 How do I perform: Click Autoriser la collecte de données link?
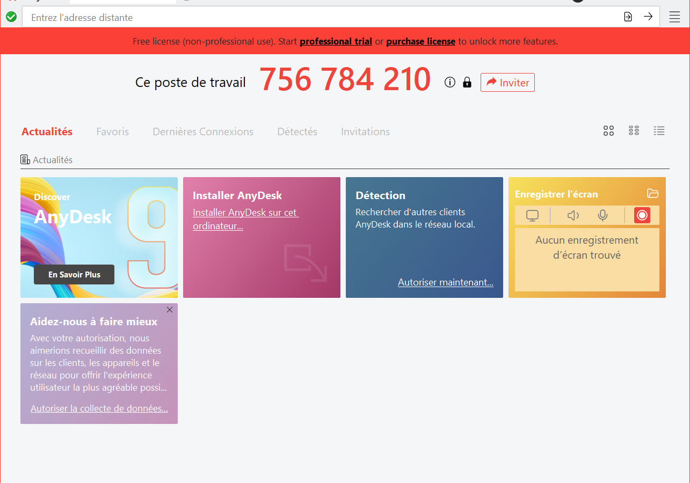click(x=99, y=408)
